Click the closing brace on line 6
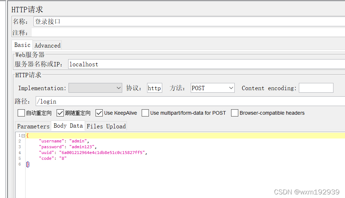Viewport: 345px width, 198px height. (x=27, y=164)
